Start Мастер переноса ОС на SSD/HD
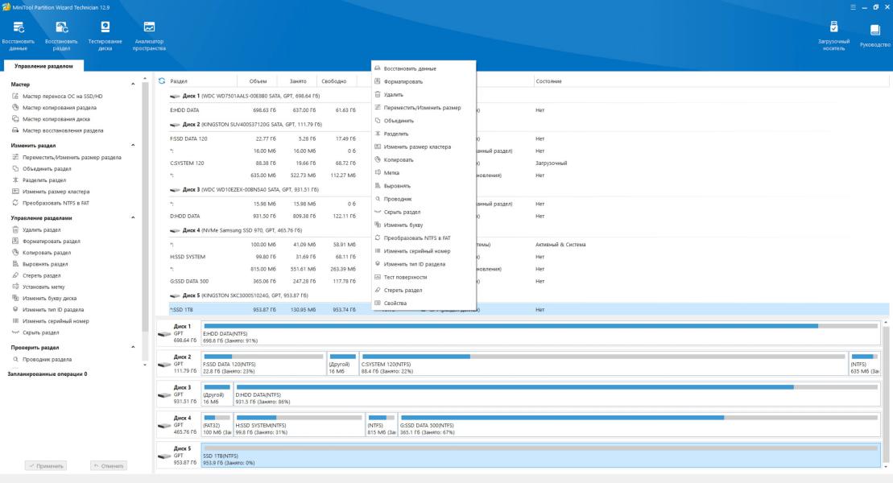The height and width of the screenshot is (483, 893). pos(57,97)
